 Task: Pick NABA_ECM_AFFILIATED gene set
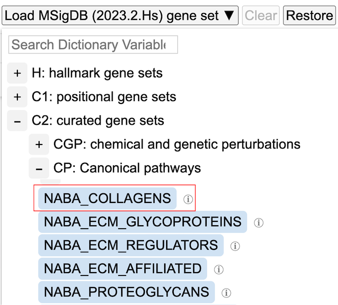(123, 268)
